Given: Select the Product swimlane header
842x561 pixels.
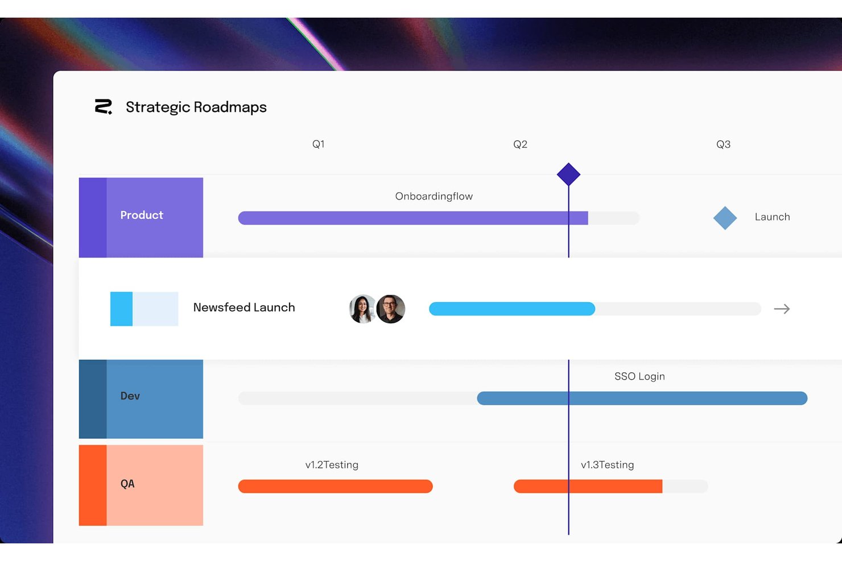Looking at the screenshot, I should coord(141,217).
